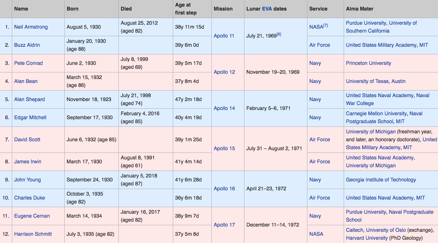Follow the Apollo 15 mission link
The image size is (438, 243).
coord(224,148)
